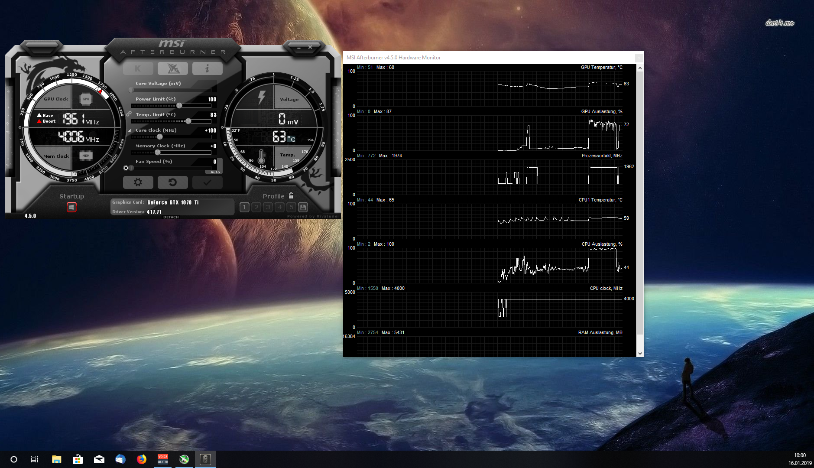Click the Memory Clock slider handle
814x468 pixels.
[x=158, y=153]
